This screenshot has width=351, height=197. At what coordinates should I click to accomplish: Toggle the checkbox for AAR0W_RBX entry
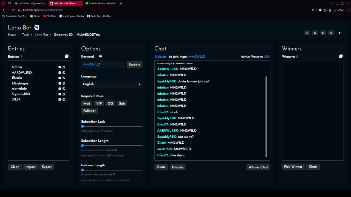click(x=60, y=73)
